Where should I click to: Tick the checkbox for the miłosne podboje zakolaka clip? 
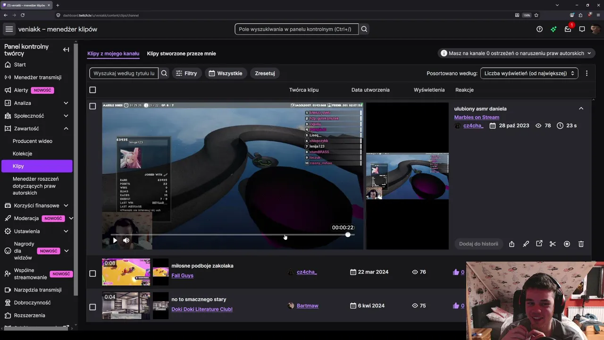92,273
